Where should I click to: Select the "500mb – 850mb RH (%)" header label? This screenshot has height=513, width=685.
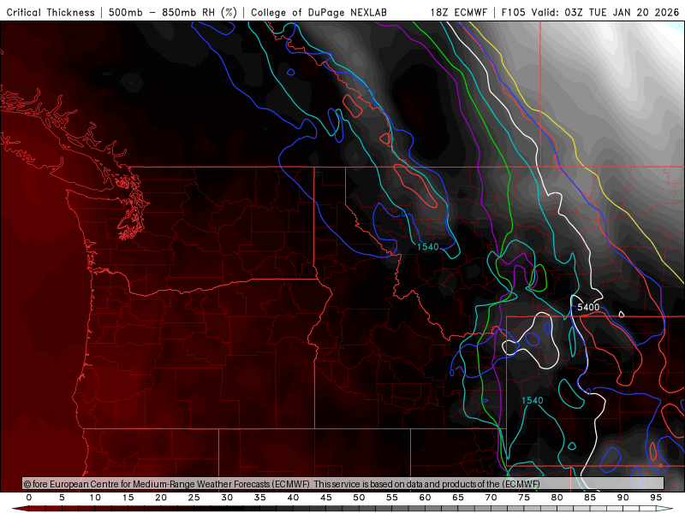coord(173,12)
